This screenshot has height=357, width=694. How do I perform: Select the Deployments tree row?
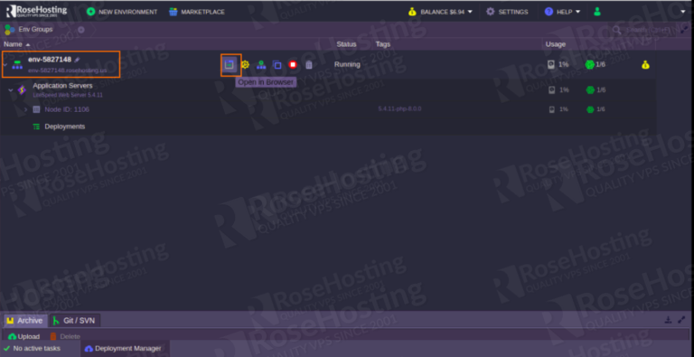327,127
